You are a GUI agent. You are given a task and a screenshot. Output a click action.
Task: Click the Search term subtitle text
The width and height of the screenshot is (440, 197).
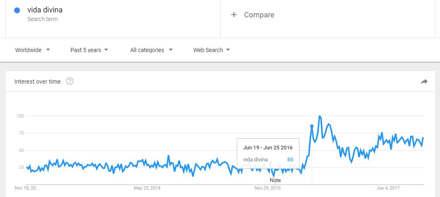click(x=42, y=19)
